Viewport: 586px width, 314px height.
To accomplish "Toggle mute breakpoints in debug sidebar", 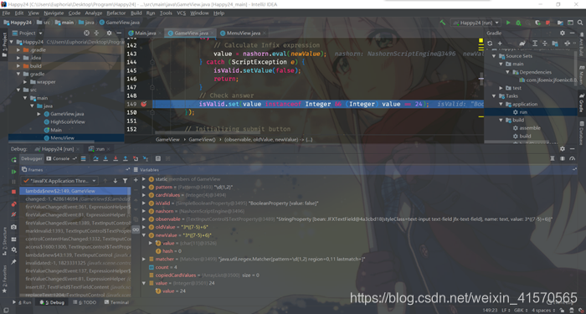I will click(x=14, y=214).
